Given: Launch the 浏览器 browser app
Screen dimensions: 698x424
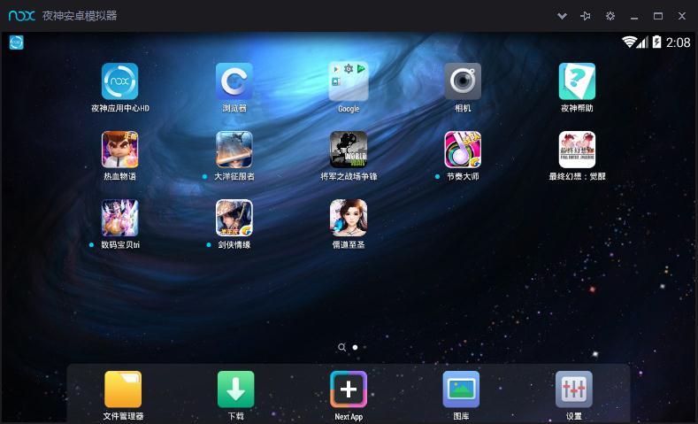Looking at the screenshot, I should (x=234, y=81).
